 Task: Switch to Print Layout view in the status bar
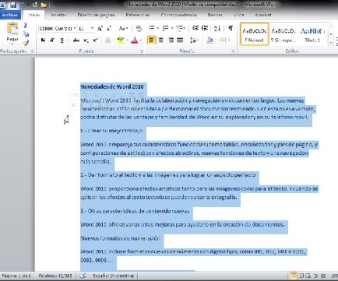tap(294, 276)
